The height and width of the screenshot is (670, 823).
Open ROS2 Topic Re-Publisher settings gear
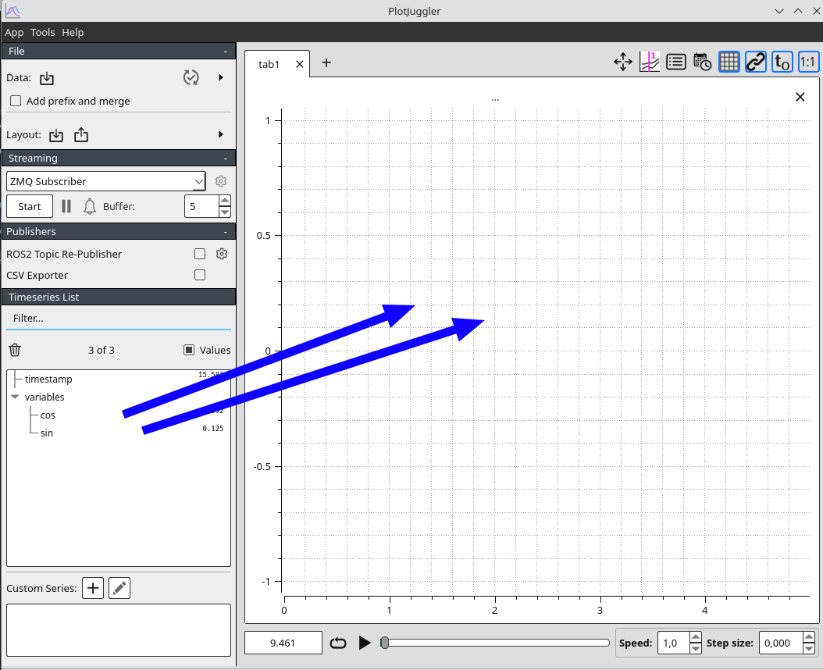click(222, 254)
